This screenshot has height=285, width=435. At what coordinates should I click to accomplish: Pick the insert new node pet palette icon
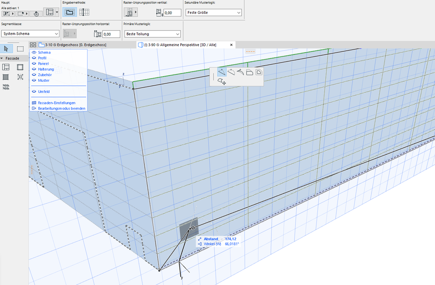coord(223,72)
